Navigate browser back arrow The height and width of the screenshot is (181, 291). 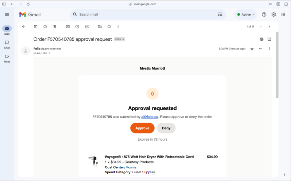coord(12,4)
